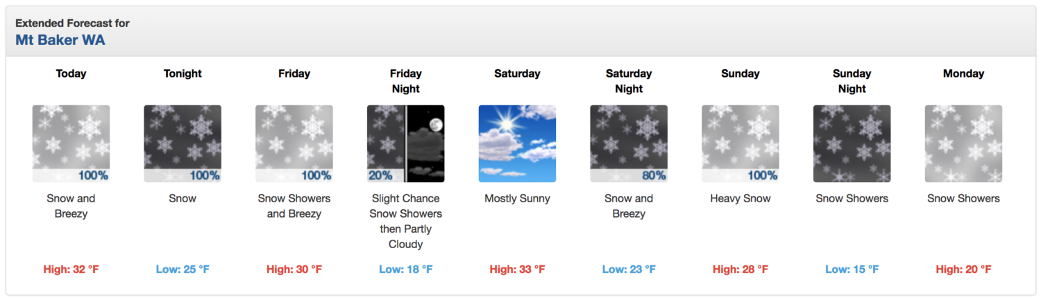Click the Friday Night column heading
This screenshot has height=300, width=1041.
406,81
